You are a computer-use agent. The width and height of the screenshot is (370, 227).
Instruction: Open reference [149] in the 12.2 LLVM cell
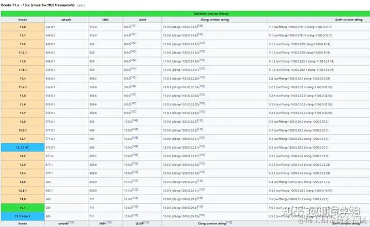135,155
